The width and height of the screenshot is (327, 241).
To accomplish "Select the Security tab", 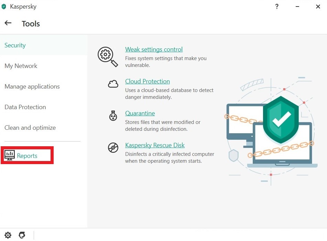I will [x=44, y=45].
